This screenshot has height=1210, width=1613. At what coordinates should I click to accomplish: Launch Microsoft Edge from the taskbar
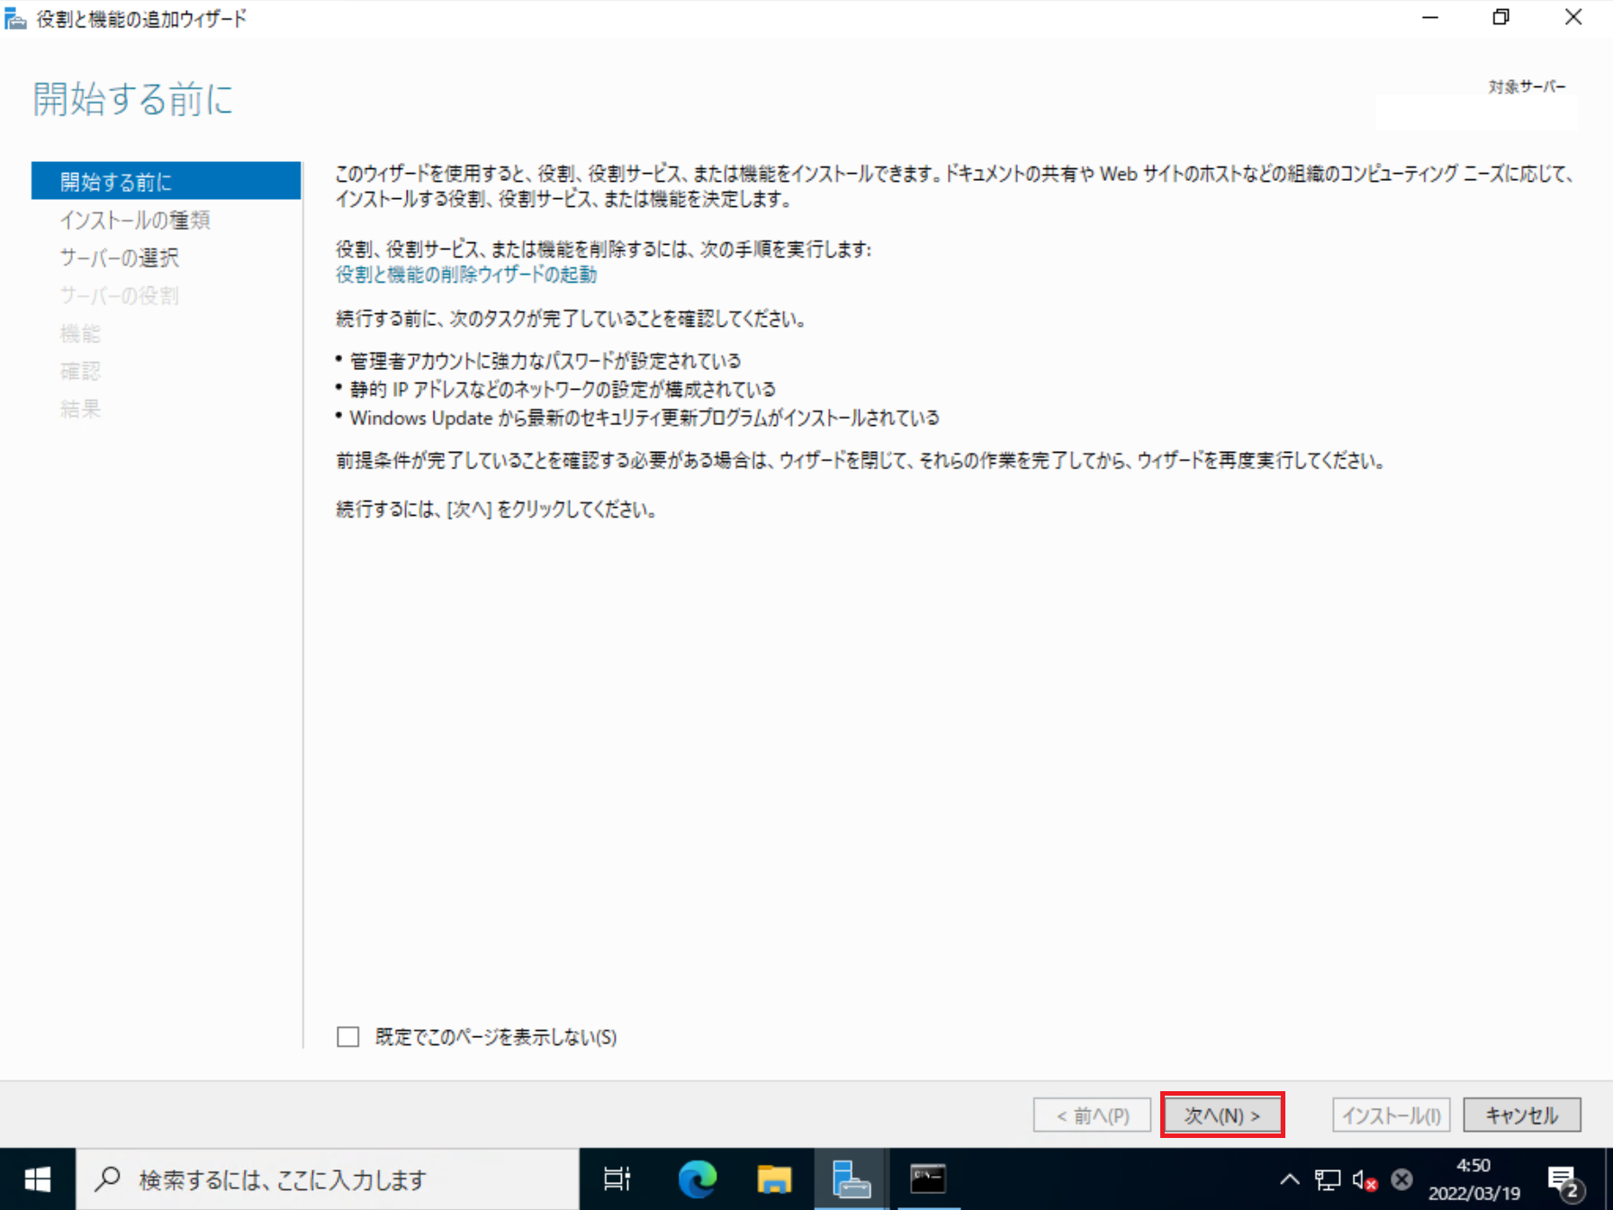point(698,1178)
